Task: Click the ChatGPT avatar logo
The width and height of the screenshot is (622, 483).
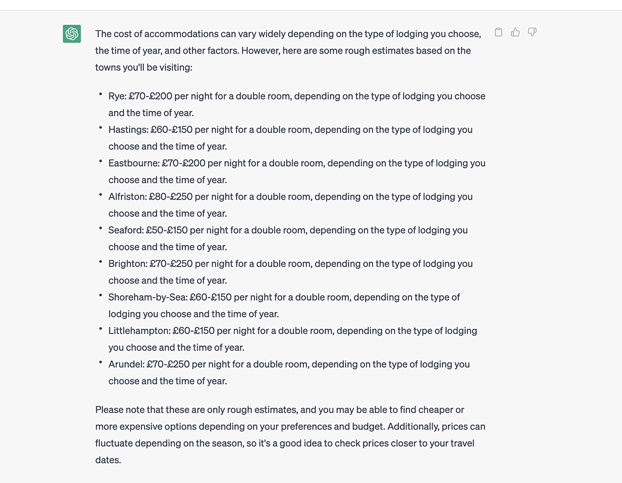Action: coord(72,34)
